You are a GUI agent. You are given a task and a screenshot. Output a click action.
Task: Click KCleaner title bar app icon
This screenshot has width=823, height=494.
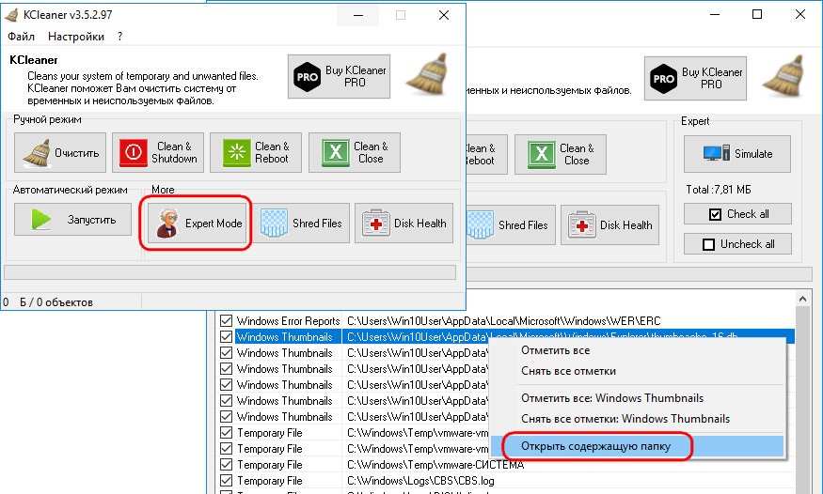click(11, 15)
